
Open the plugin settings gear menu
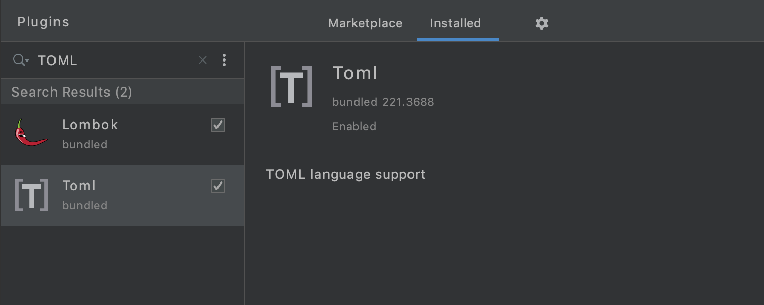[542, 23]
